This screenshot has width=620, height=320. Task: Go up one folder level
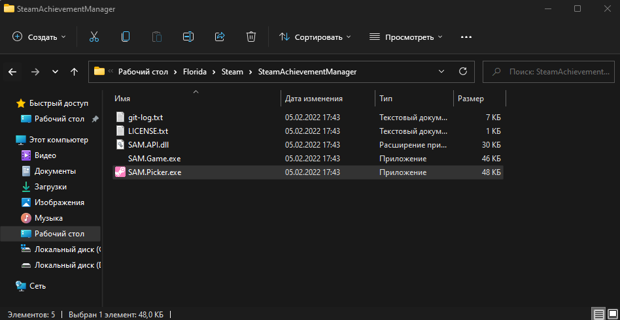pos(75,71)
